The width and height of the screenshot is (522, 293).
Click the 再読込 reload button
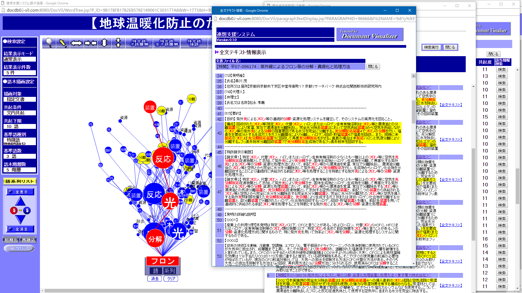coord(28,240)
